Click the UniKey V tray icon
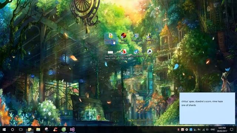Image resolution: width=237 pixels, height=133 pixels. 183,130
